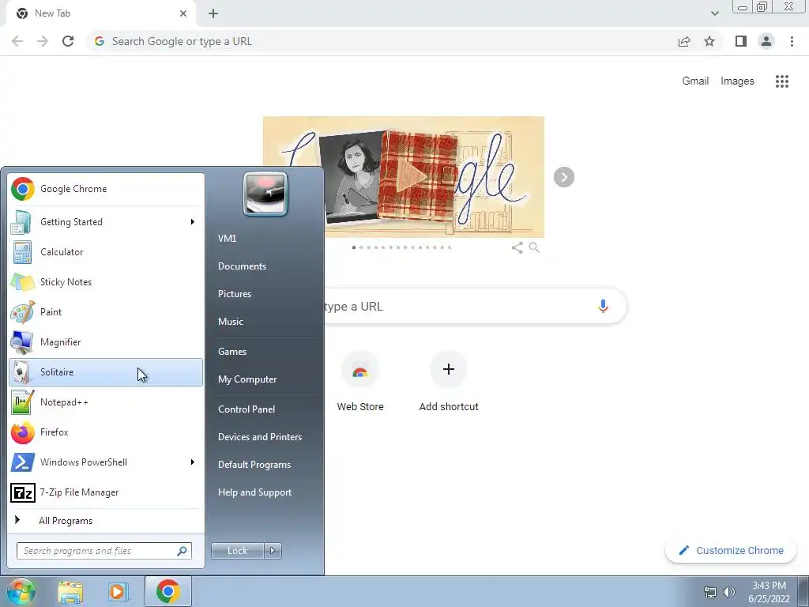Select the New Tab tab

pos(100,13)
